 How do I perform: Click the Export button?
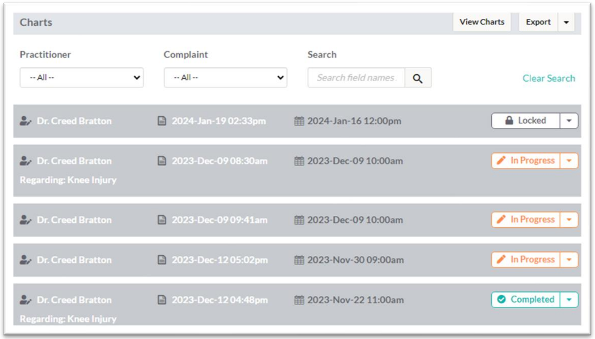coord(538,22)
